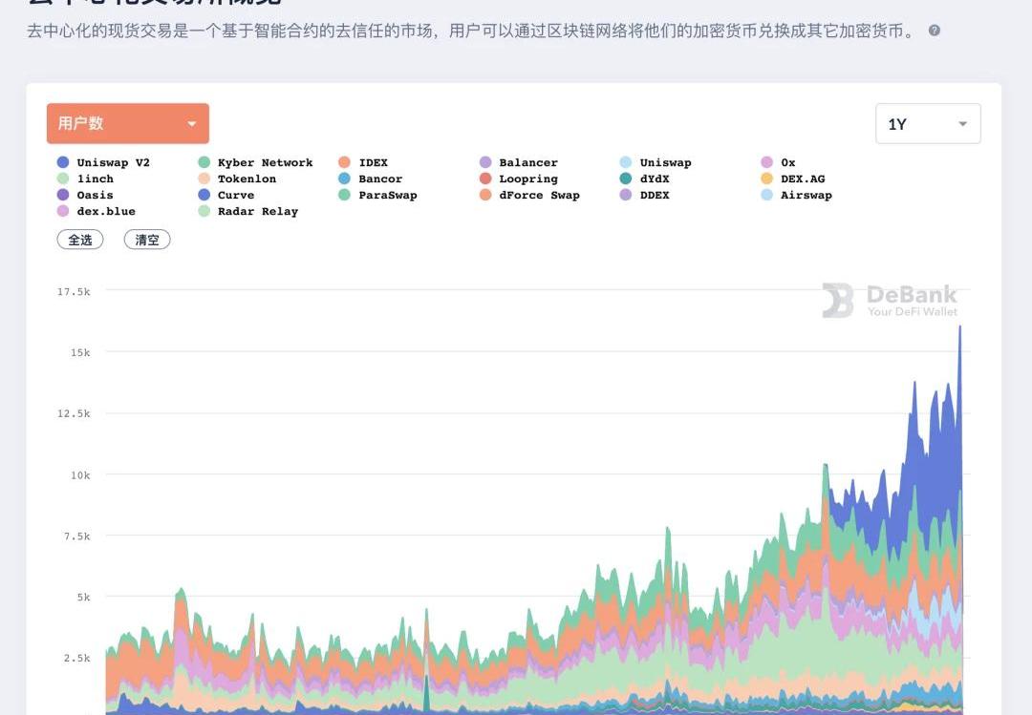Click the DEX.AG yellow legend dot

point(766,179)
